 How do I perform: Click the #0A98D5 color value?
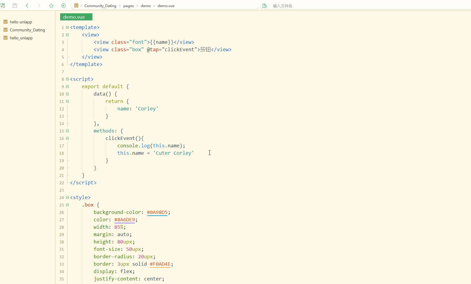coord(157,212)
